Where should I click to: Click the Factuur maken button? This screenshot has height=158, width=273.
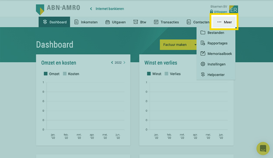point(175,45)
